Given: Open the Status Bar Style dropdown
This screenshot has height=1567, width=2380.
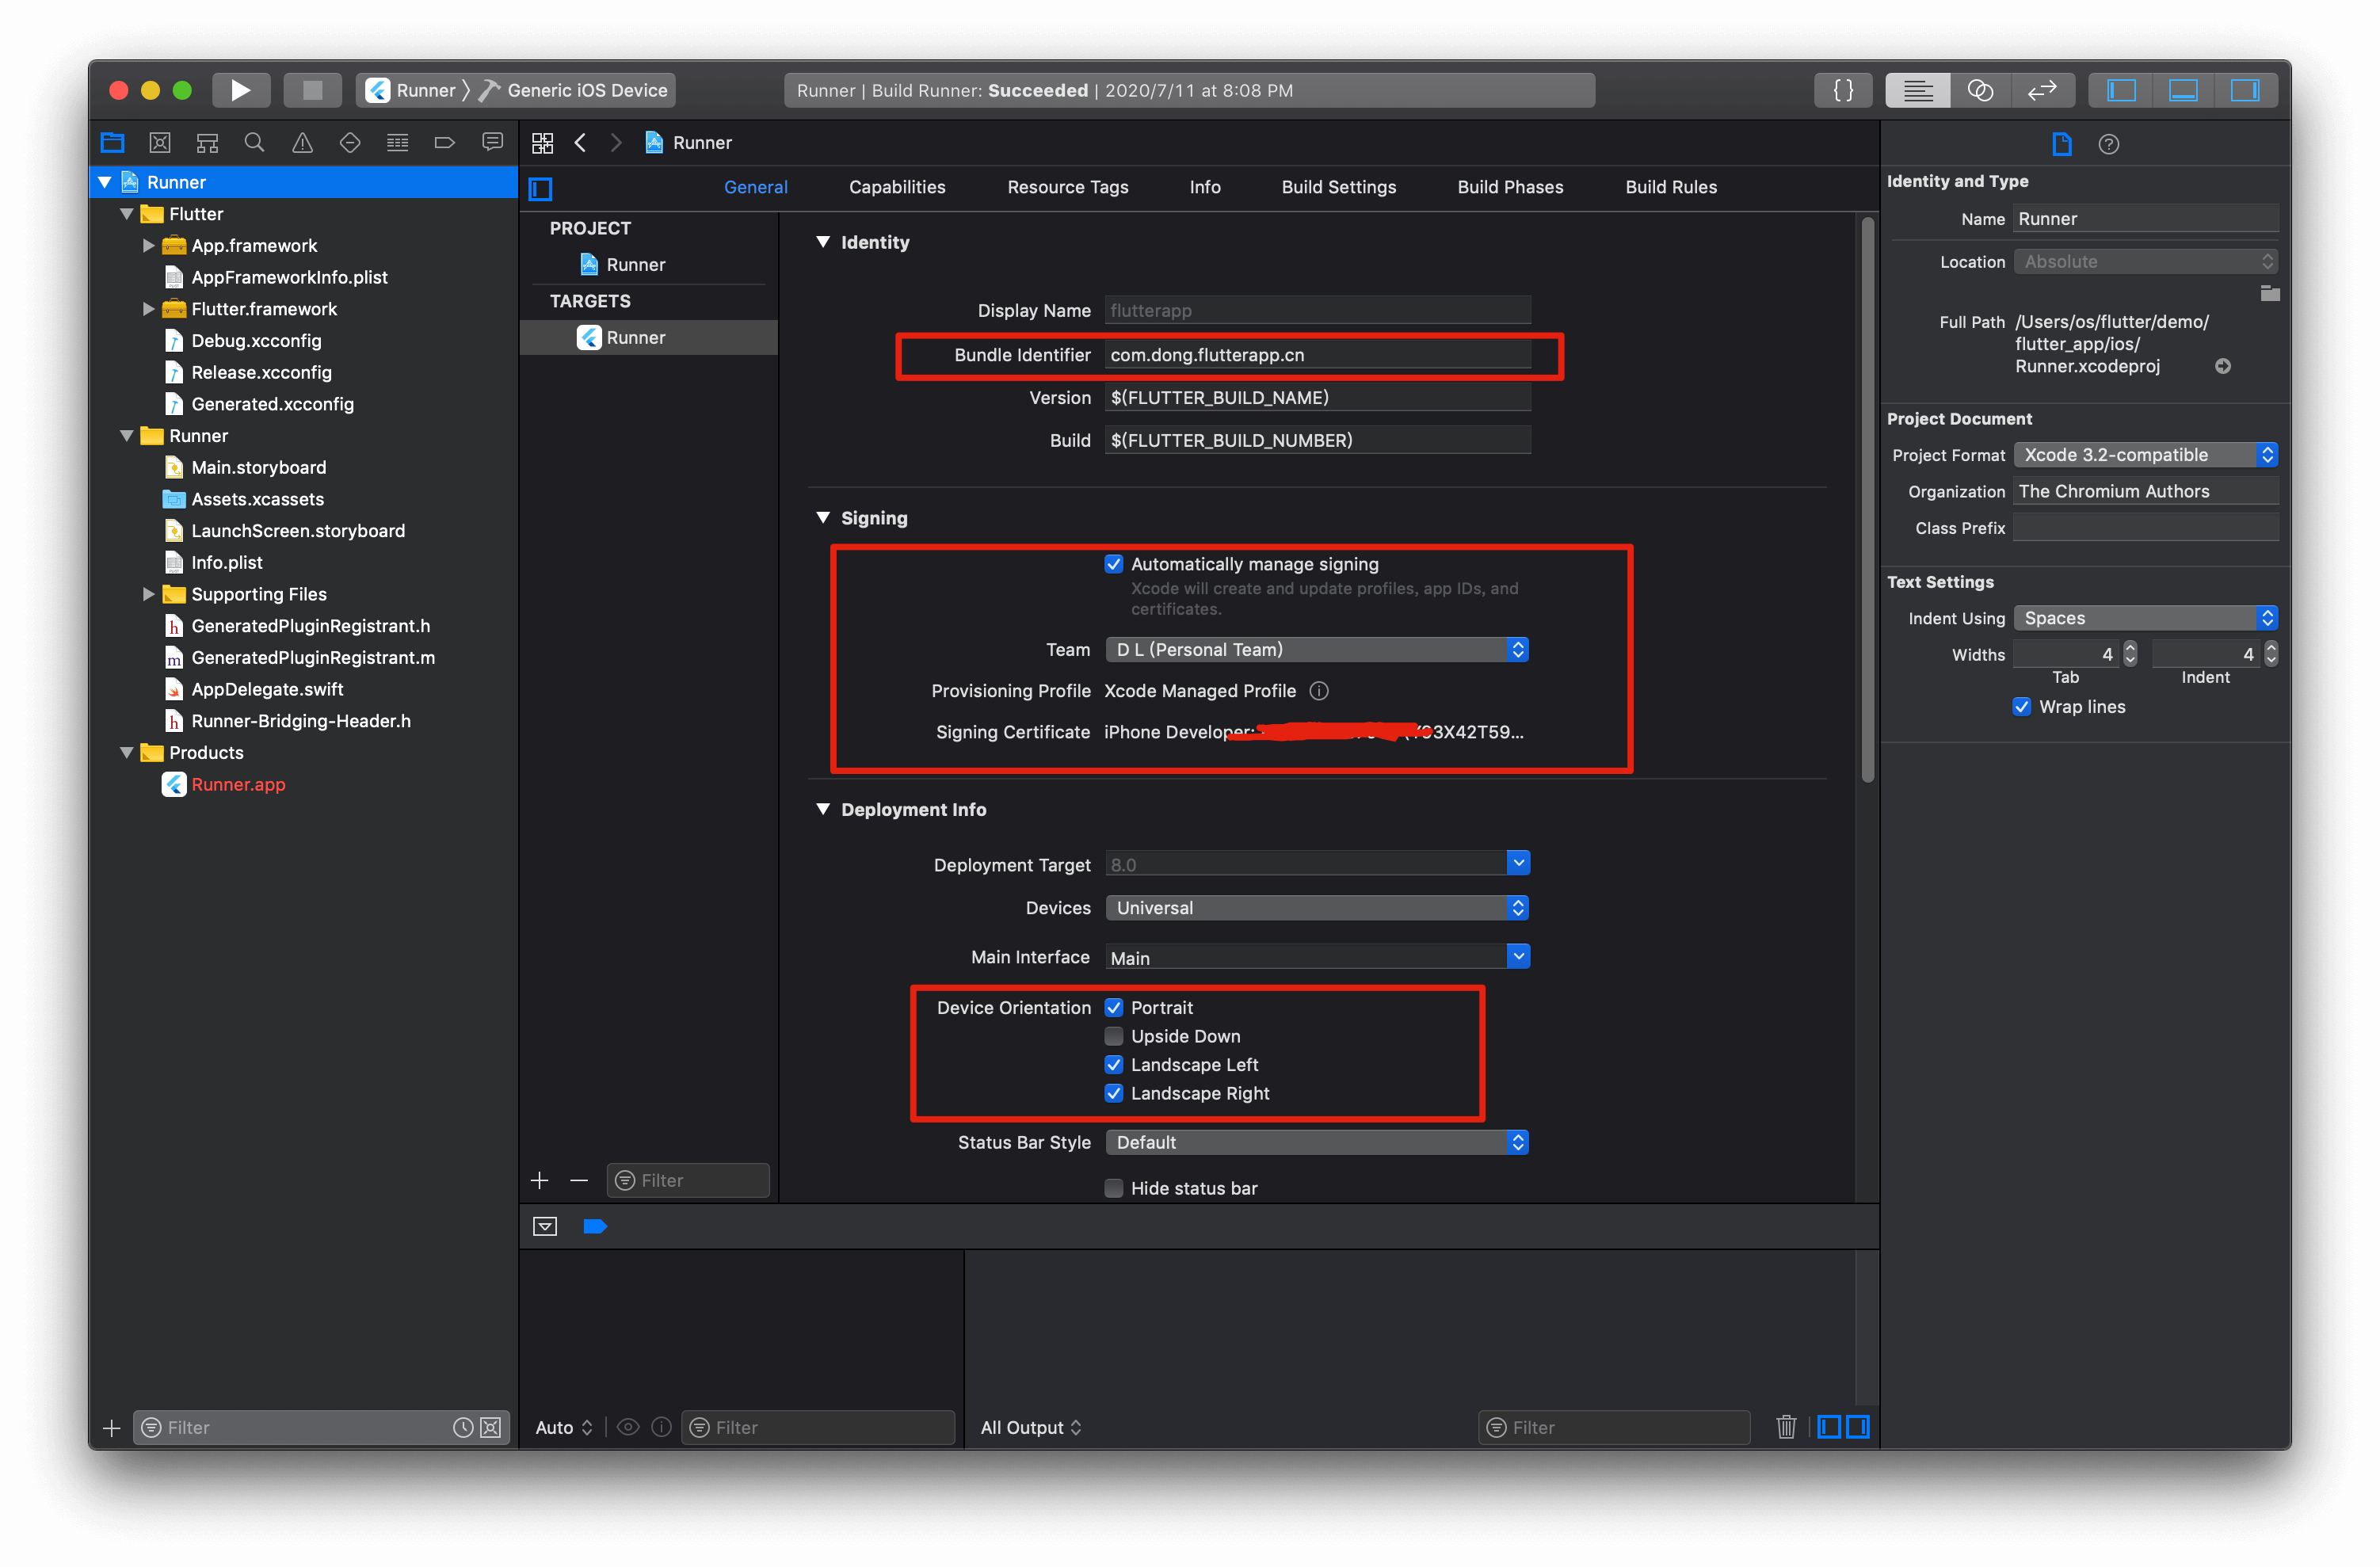Looking at the screenshot, I should tap(1316, 1142).
